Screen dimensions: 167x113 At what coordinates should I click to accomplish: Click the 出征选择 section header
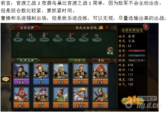tap(27, 28)
